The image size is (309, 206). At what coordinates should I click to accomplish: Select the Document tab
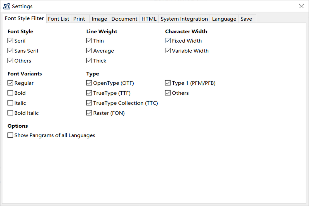[124, 19]
